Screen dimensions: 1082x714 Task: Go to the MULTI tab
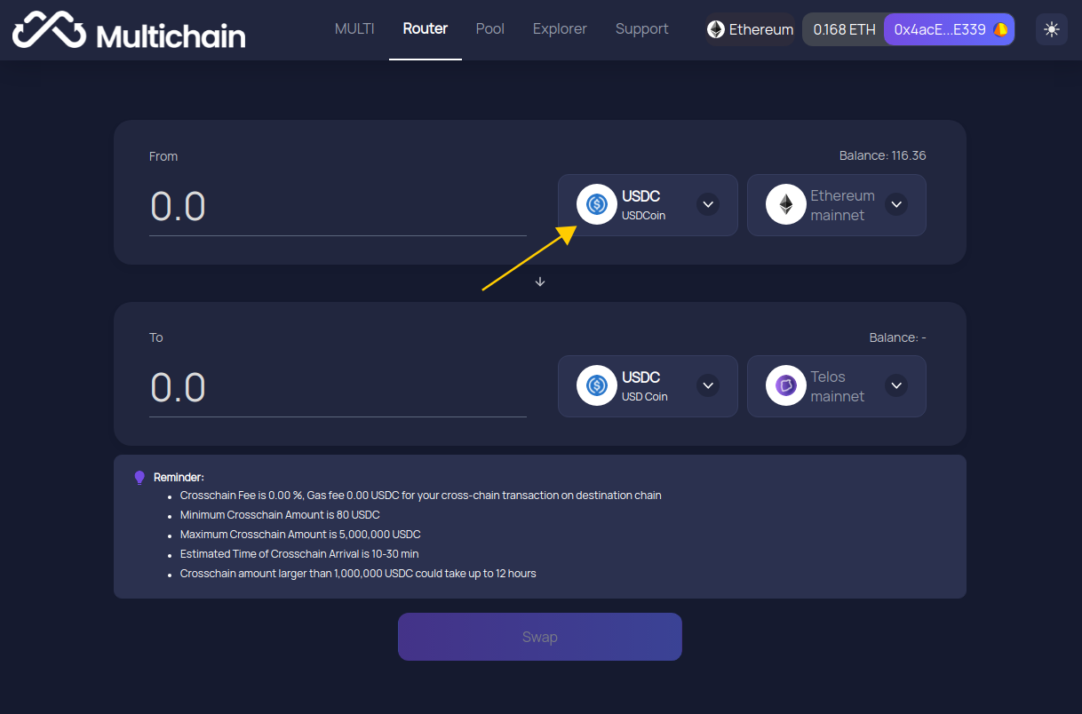point(354,28)
